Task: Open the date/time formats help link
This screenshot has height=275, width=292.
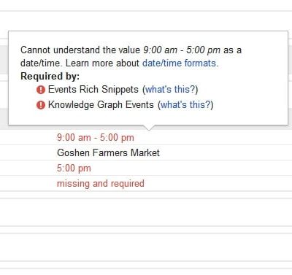Action: click(180, 63)
